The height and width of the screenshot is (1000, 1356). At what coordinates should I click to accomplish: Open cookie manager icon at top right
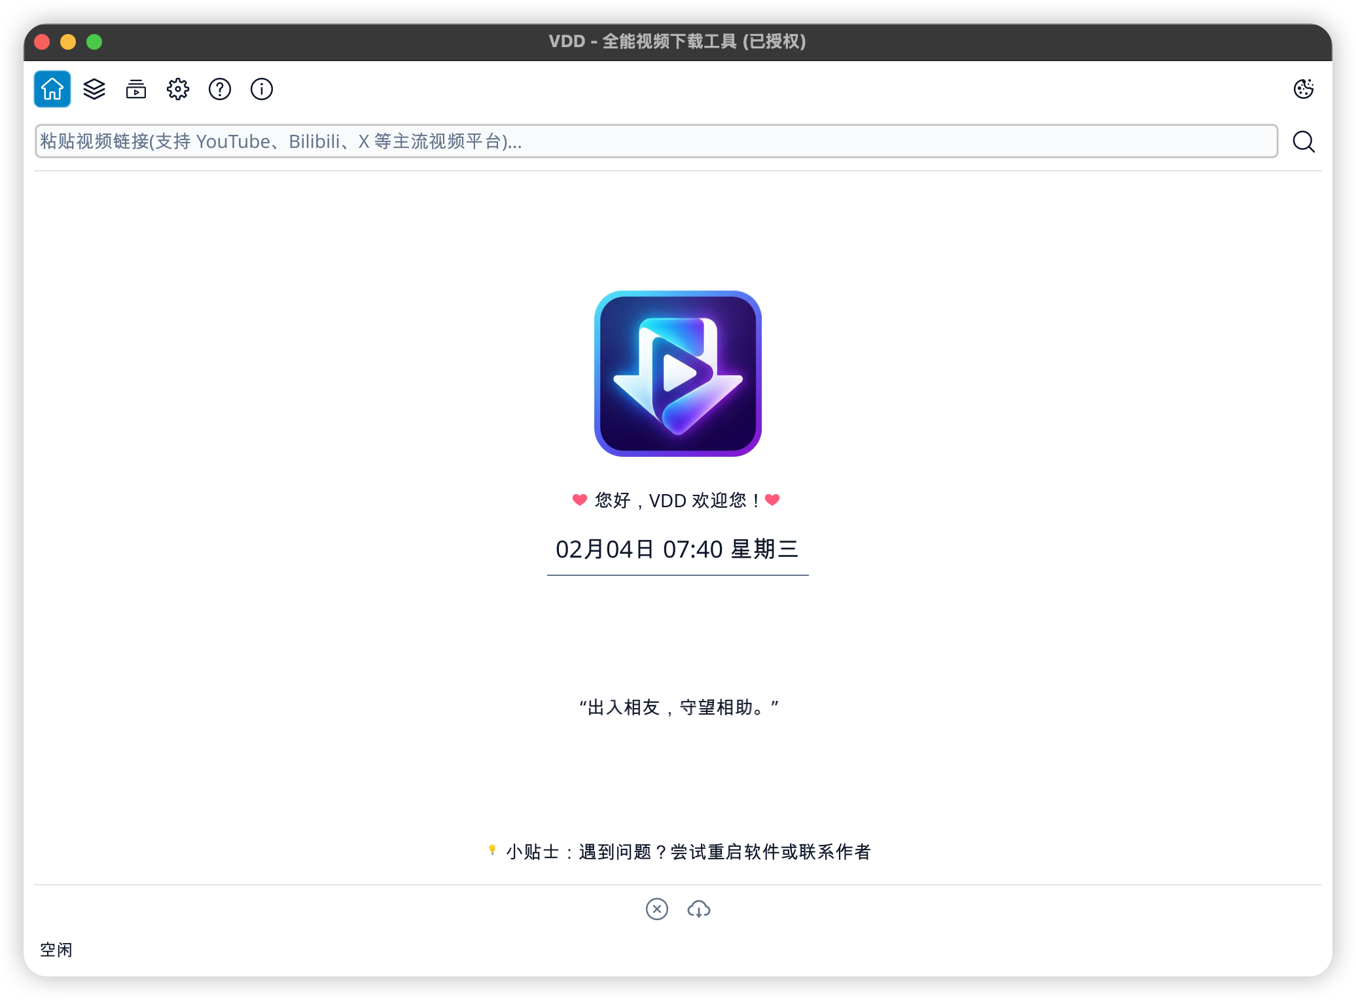point(1303,89)
